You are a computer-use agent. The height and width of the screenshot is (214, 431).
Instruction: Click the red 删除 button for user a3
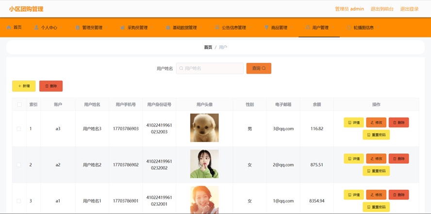398,122
